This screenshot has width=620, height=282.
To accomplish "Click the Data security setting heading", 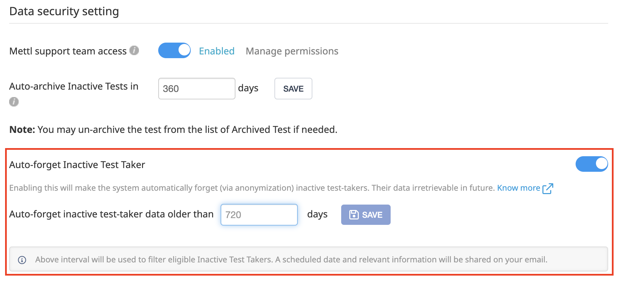I will pyautogui.click(x=64, y=11).
